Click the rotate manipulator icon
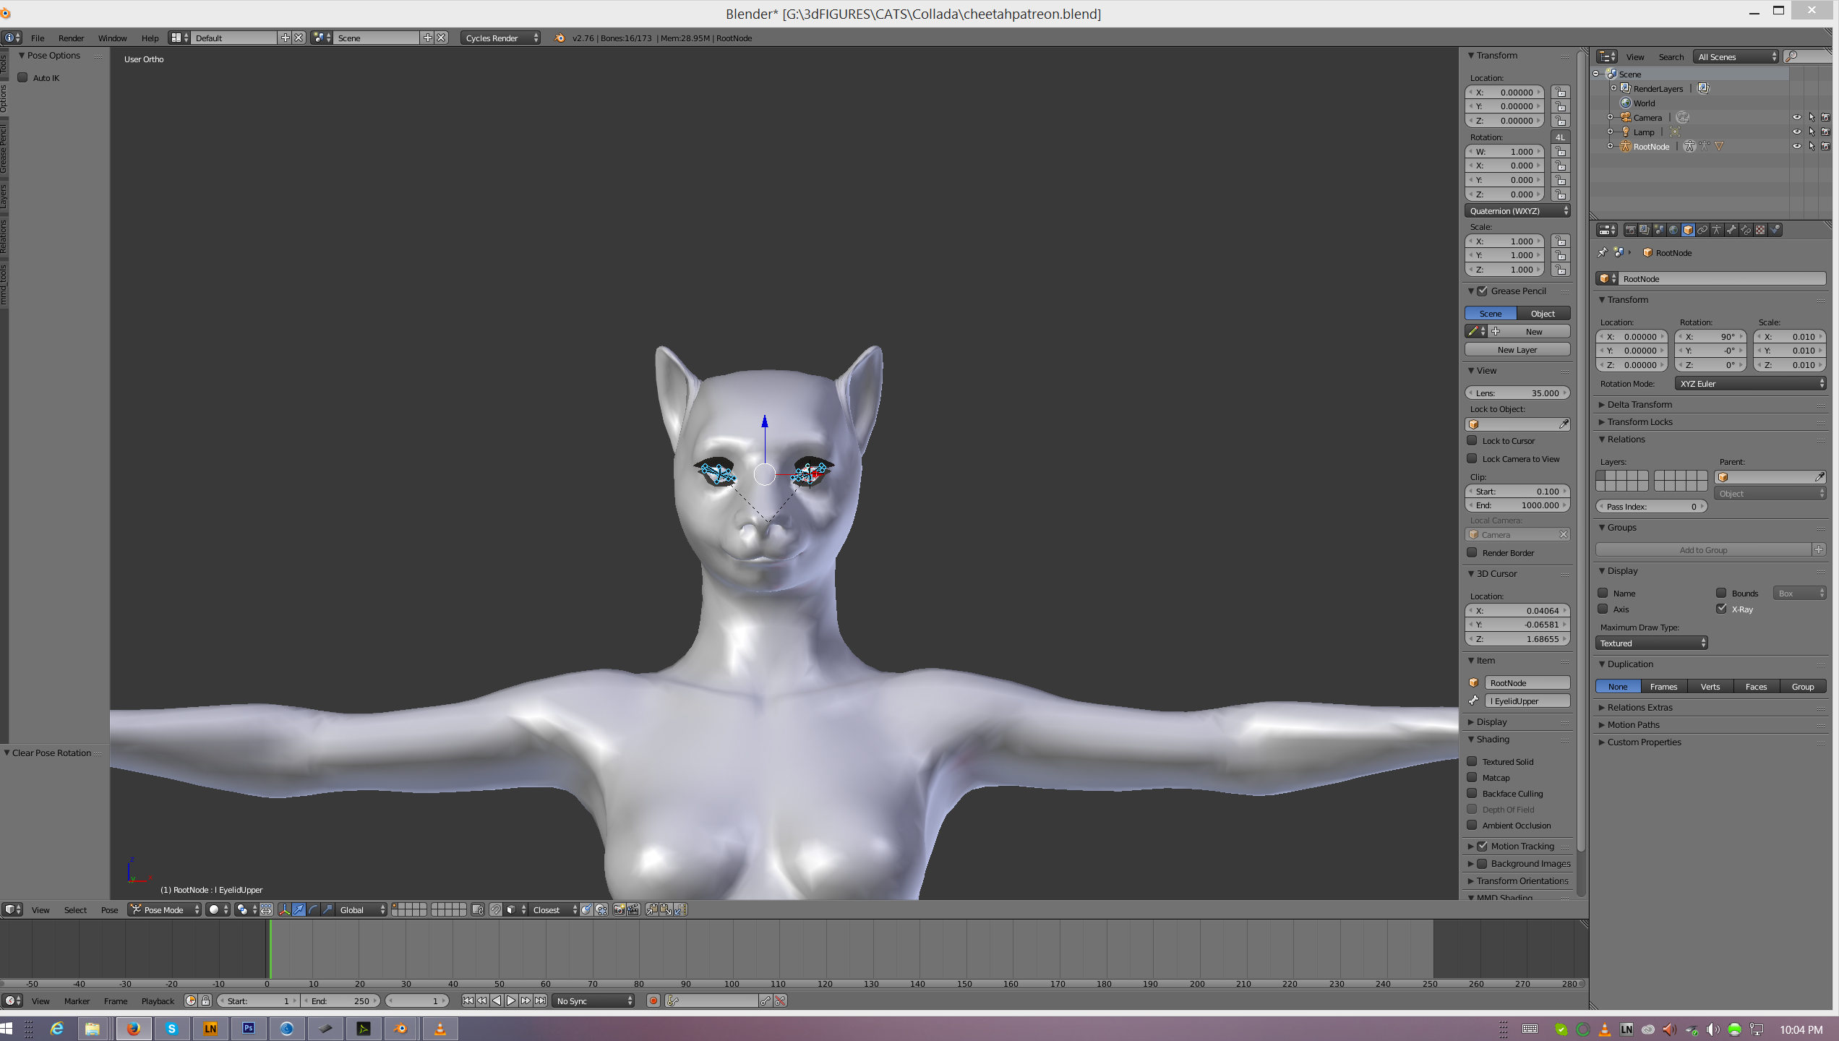Image resolution: width=1839 pixels, height=1041 pixels. tap(313, 909)
